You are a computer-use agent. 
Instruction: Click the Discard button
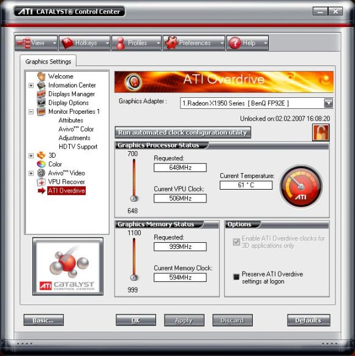coord(233,320)
